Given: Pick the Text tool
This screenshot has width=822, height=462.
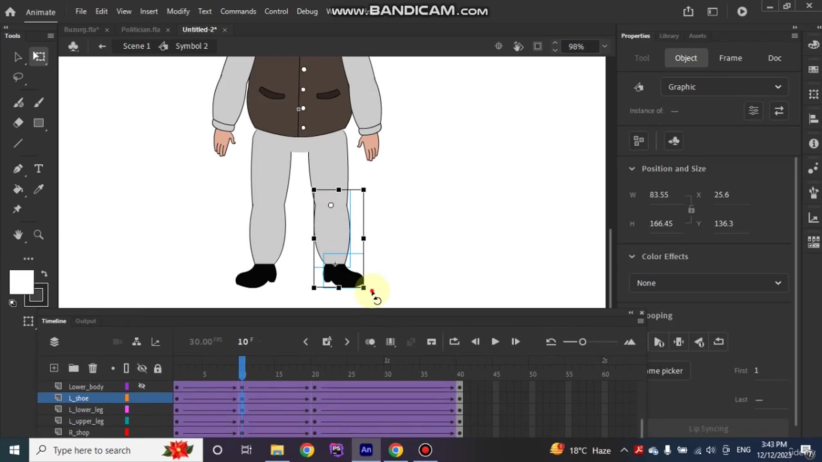Looking at the screenshot, I should coord(39,169).
